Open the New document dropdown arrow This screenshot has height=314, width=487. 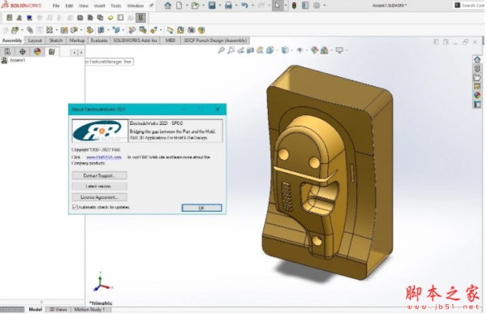[x=187, y=6]
